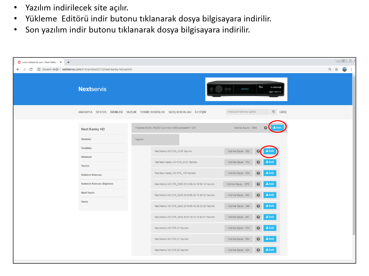Open Dump in the sidebar
This screenshot has width=369, height=276.
(x=84, y=202)
